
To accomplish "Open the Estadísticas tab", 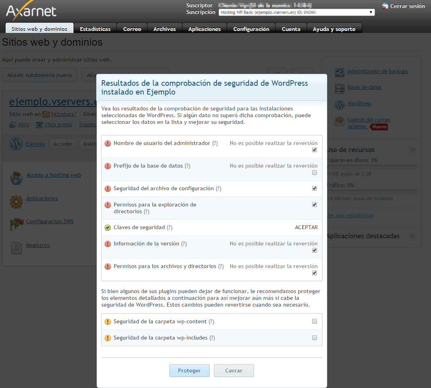I will pyautogui.click(x=95, y=29).
